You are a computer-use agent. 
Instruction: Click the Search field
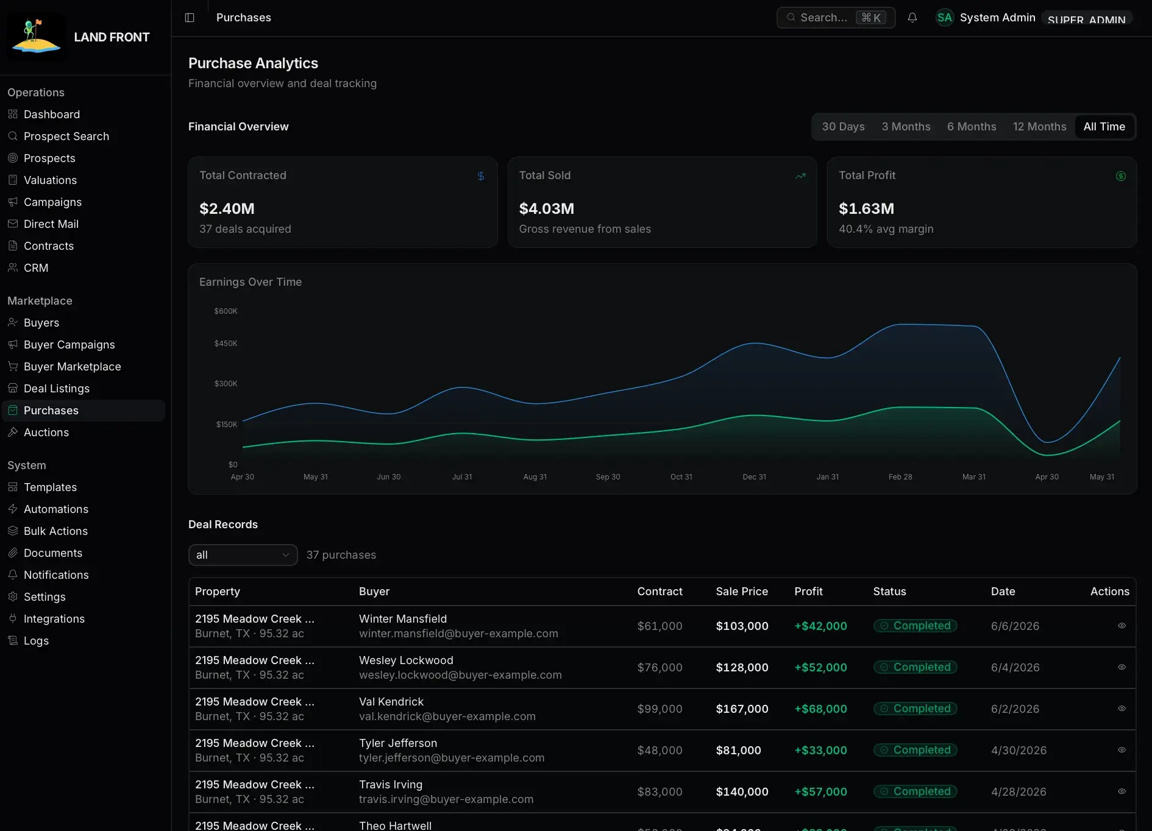[x=836, y=18]
